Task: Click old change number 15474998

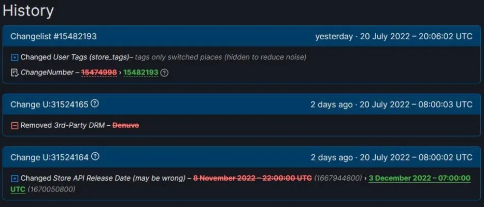Action: 99,73
